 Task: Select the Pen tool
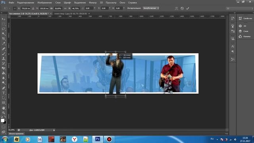click(x=4, y=88)
